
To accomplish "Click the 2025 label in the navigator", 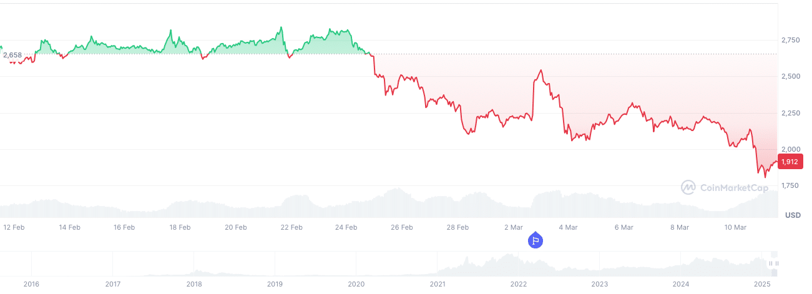I will (x=762, y=284).
